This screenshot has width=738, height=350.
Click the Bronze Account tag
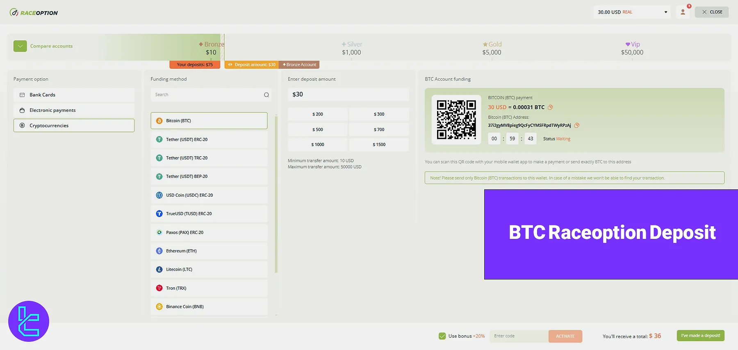[x=299, y=65]
